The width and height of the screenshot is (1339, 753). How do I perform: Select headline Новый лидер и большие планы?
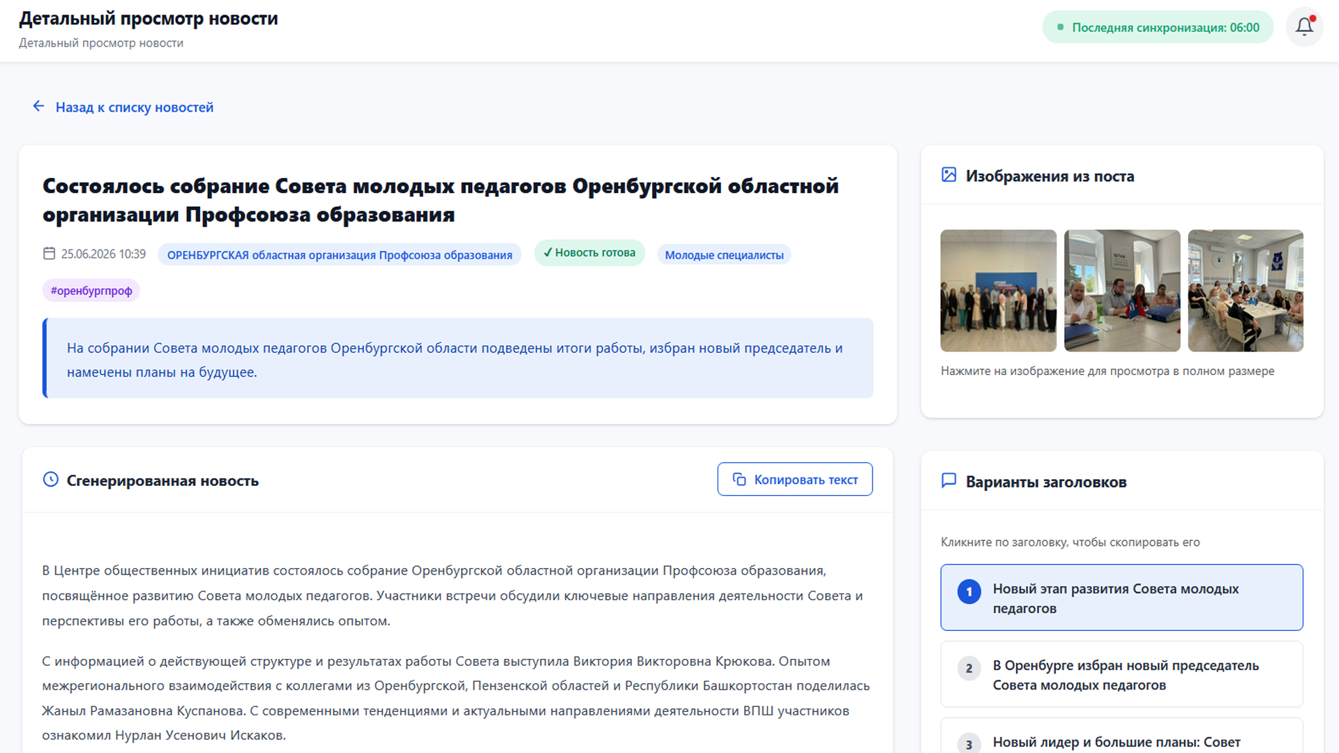(x=1121, y=736)
